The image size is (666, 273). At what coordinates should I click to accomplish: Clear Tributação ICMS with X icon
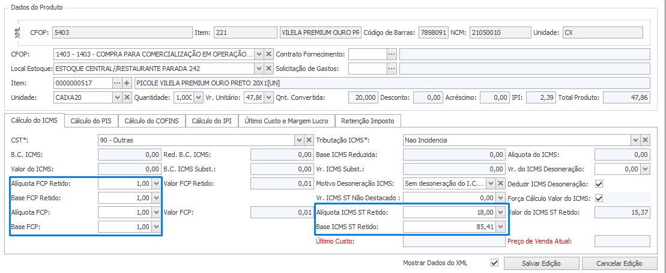646,140
